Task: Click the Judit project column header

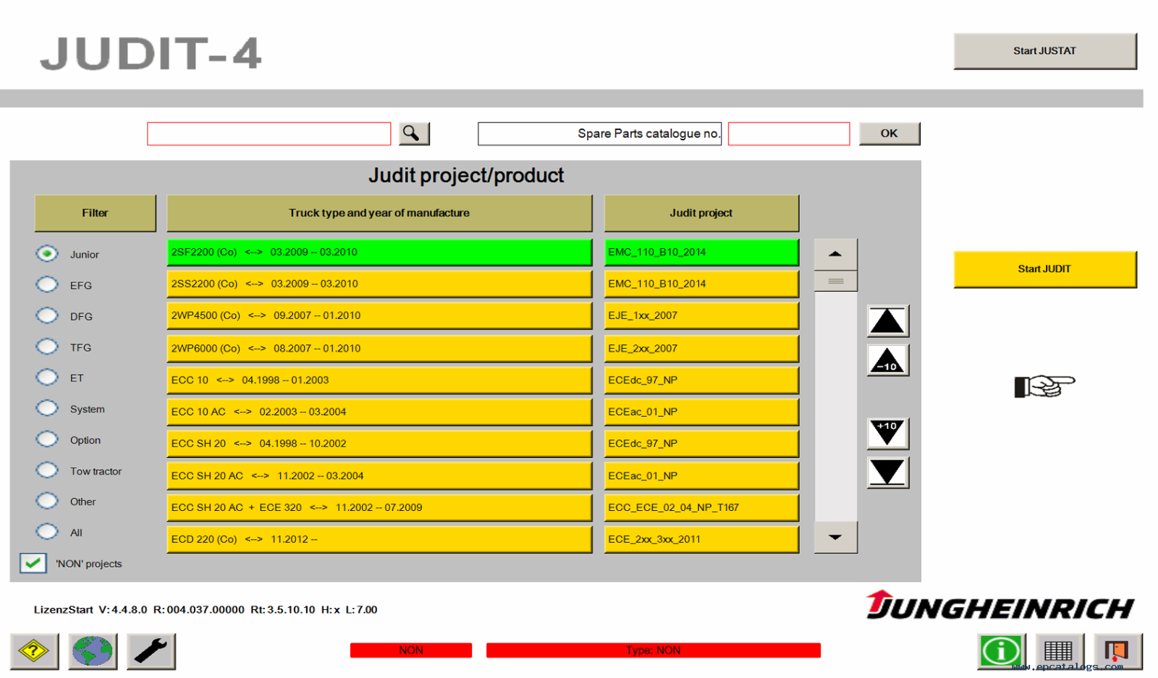Action: [701, 213]
